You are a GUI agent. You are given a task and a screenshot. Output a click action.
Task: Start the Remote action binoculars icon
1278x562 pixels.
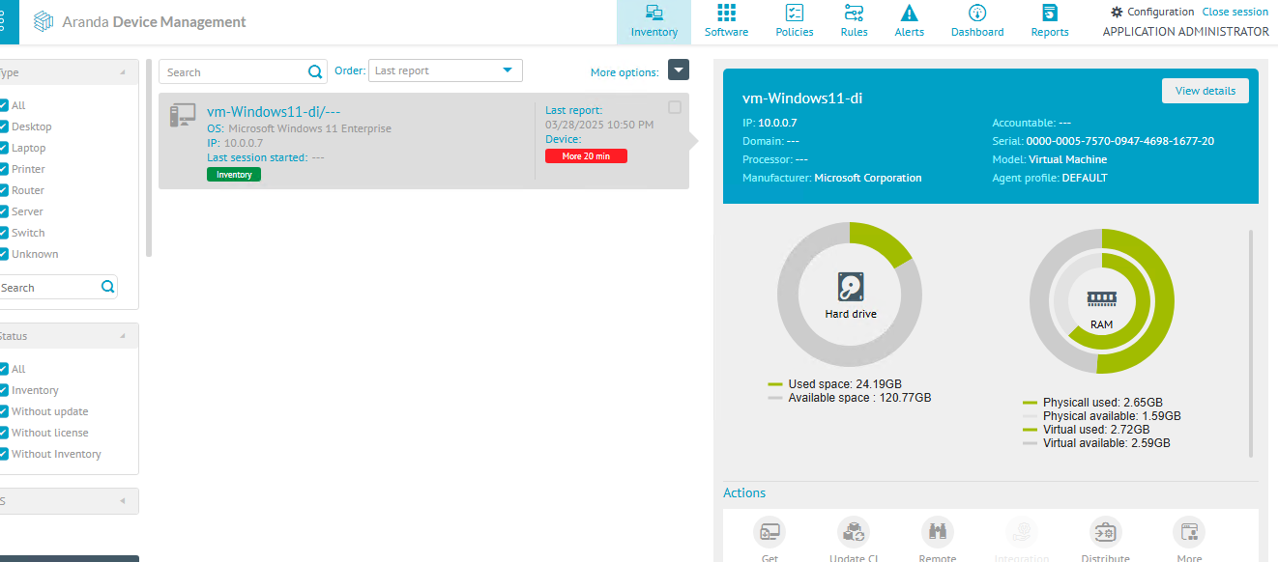pyautogui.click(x=937, y=532)
